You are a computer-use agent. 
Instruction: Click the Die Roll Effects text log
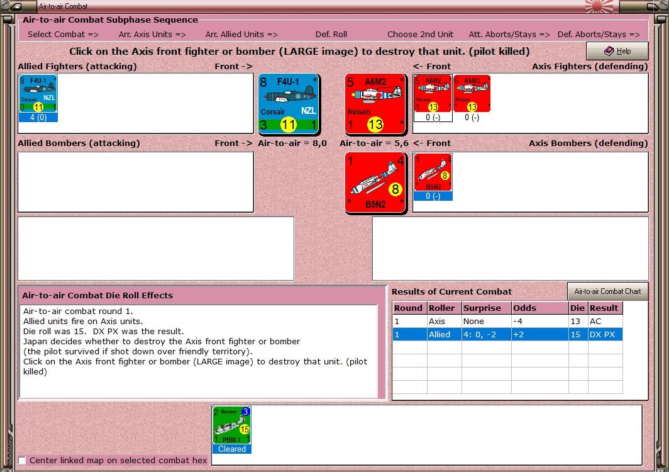[x=199, y=351]
